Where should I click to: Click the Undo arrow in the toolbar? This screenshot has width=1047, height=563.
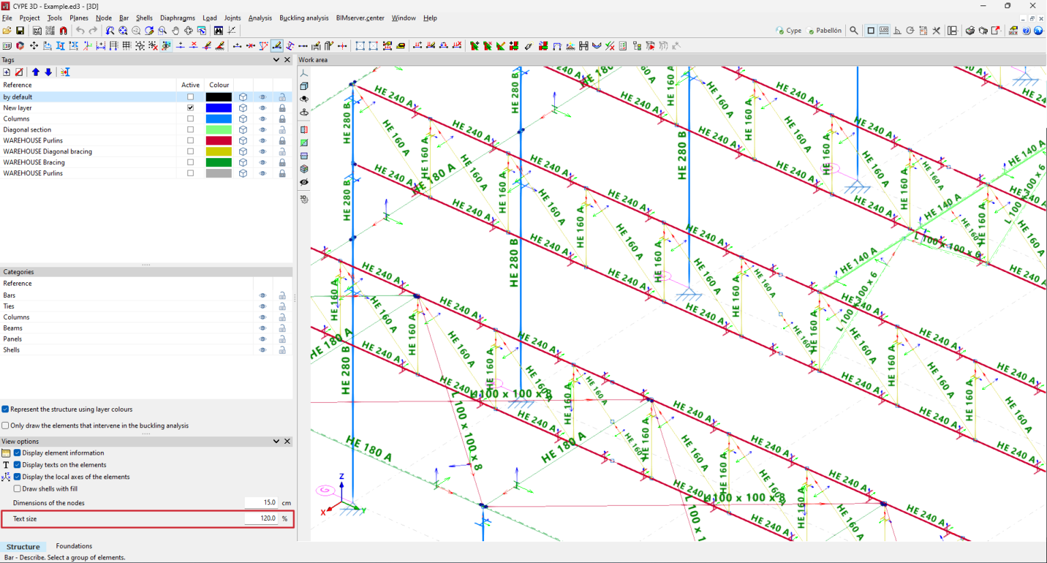tap(80, 31)
